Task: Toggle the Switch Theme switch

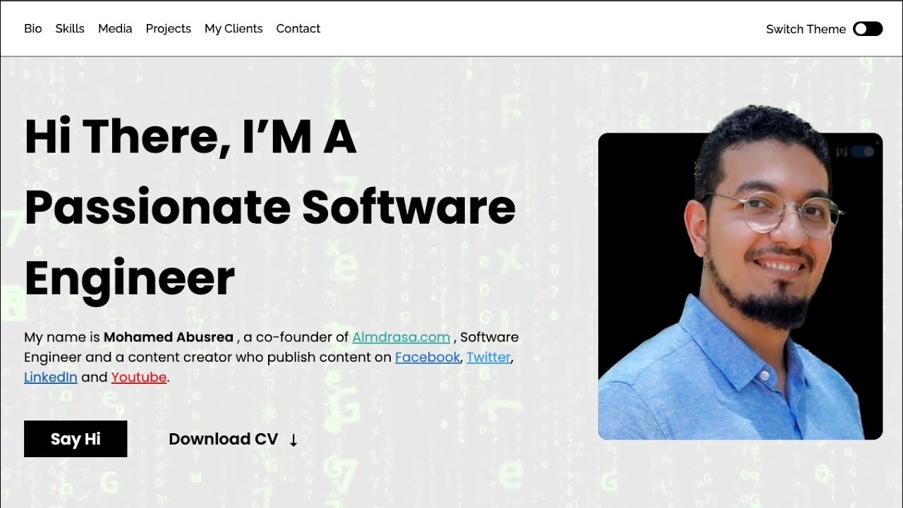Action: click(x=868, y=29)
